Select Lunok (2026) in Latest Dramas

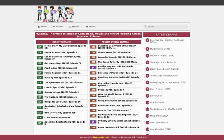click(x=156, y=96)
